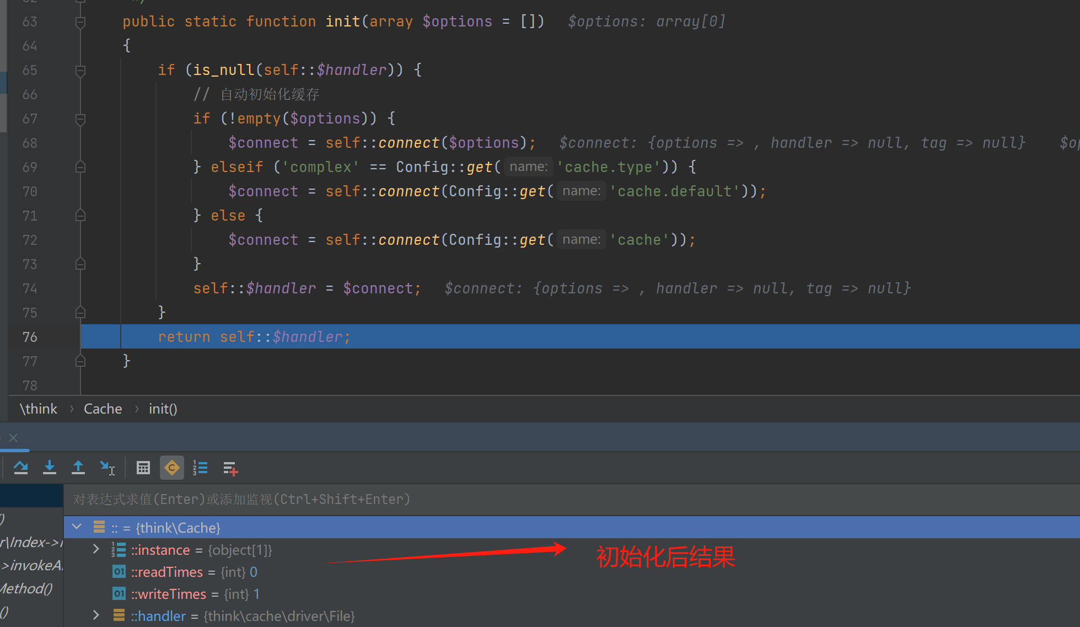Expand the ::instance variable node
The height and width of the screenshot is (627, 1080).
coord(96,549)
